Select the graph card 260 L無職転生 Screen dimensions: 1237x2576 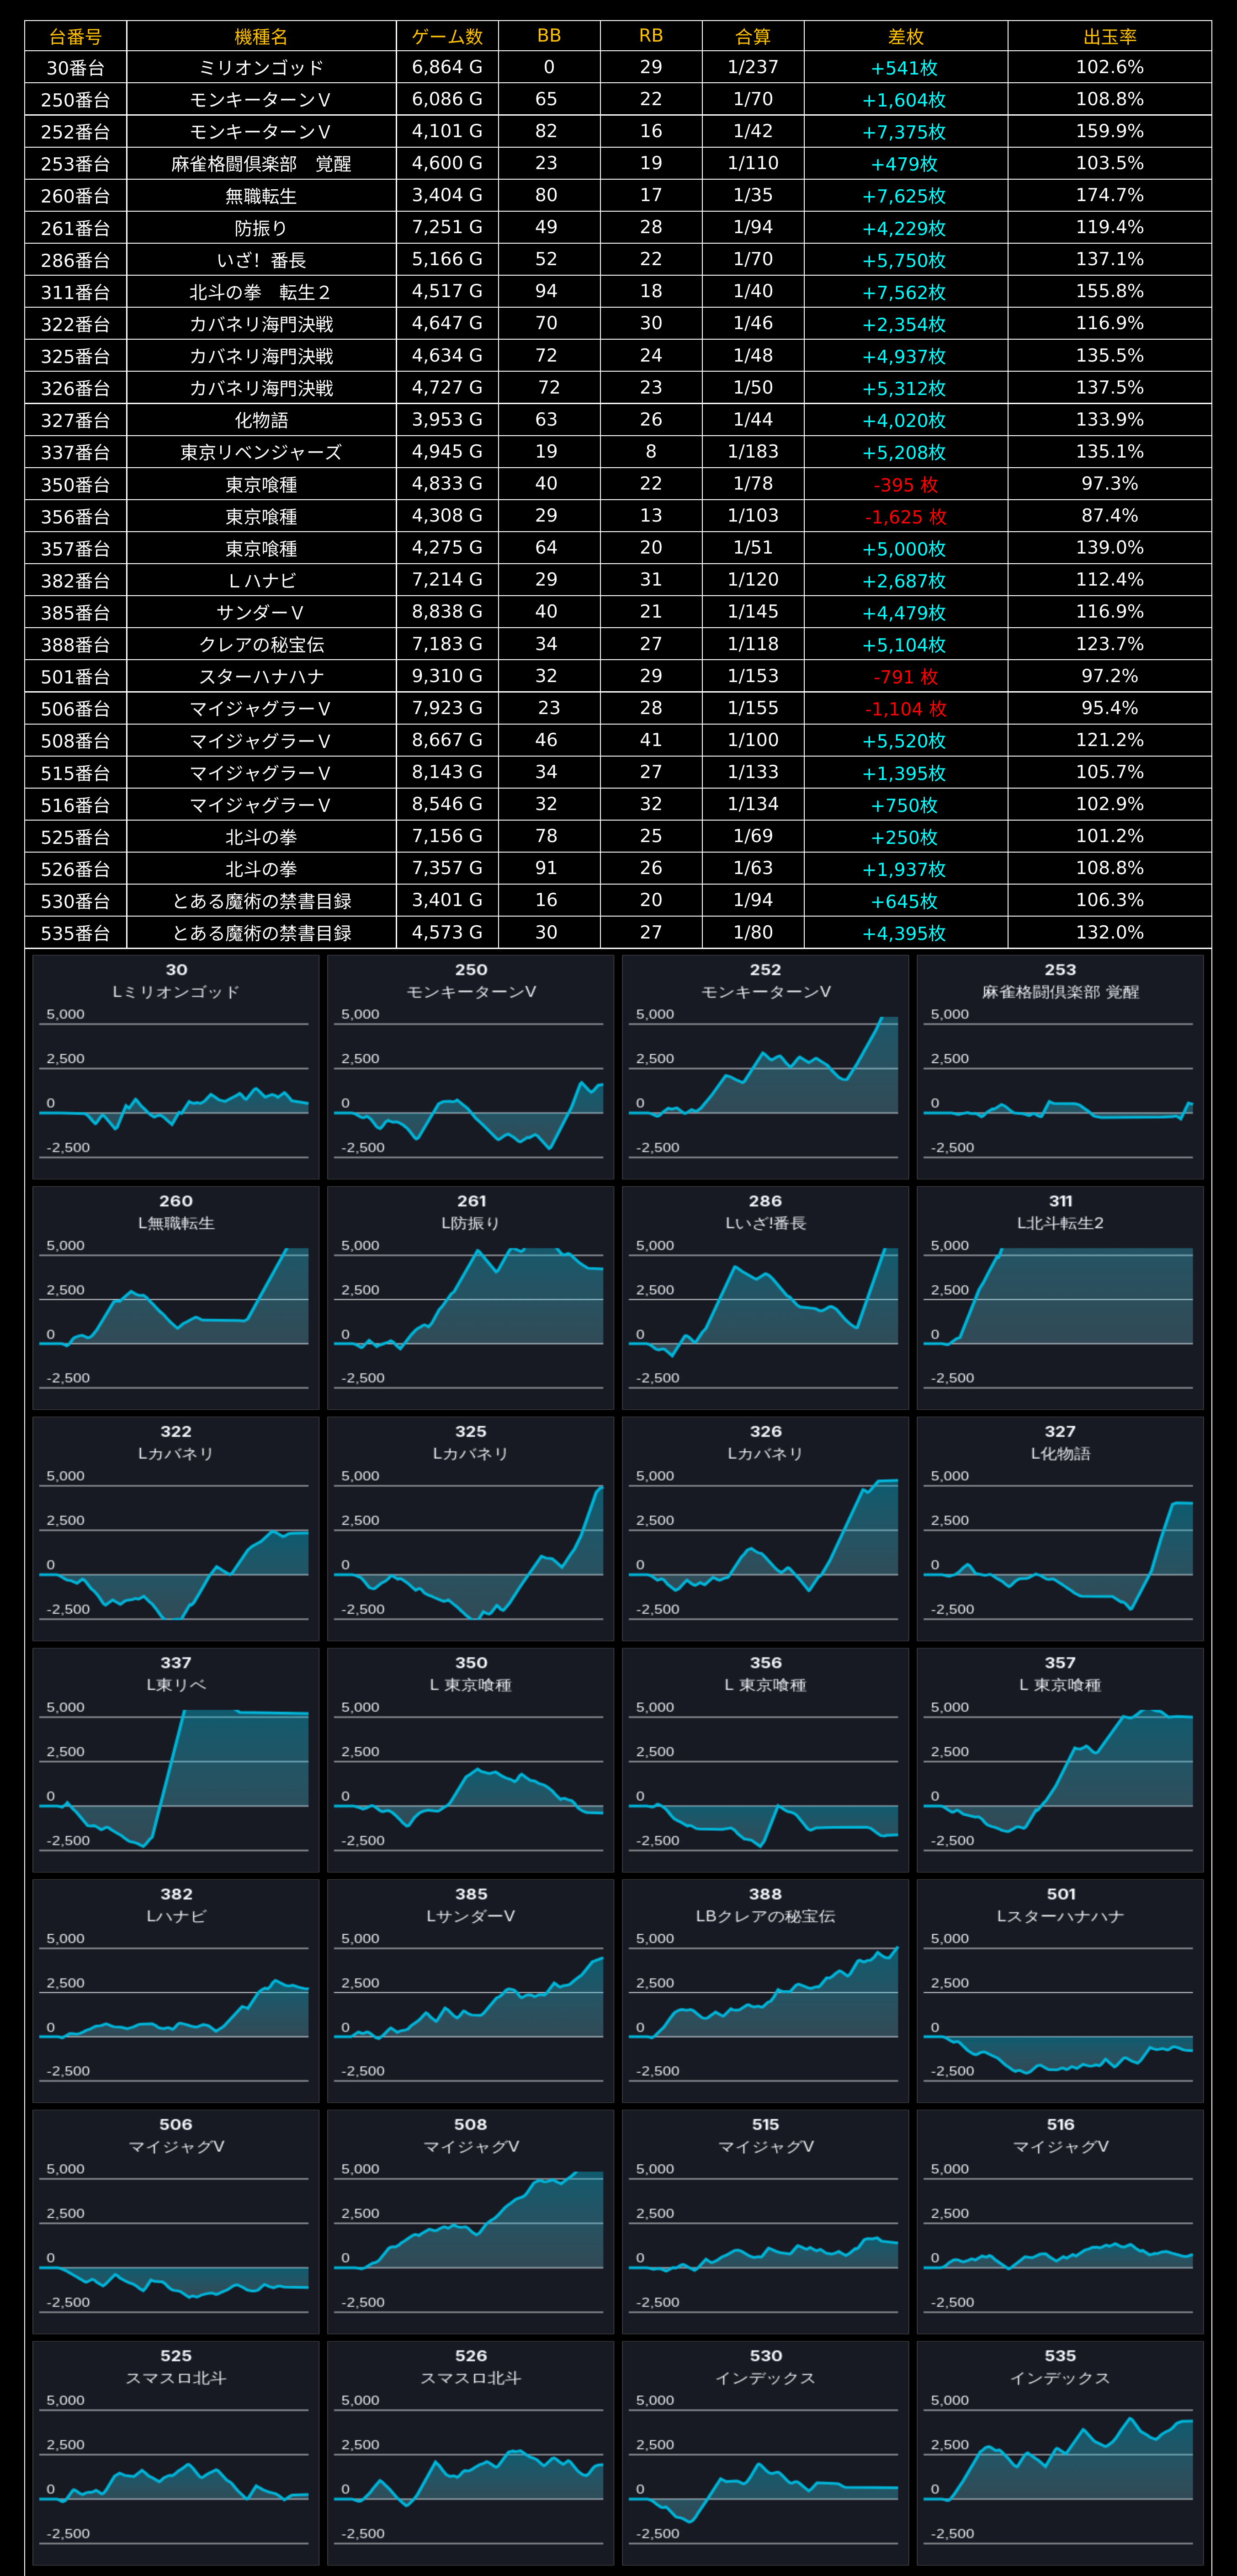176,1298
